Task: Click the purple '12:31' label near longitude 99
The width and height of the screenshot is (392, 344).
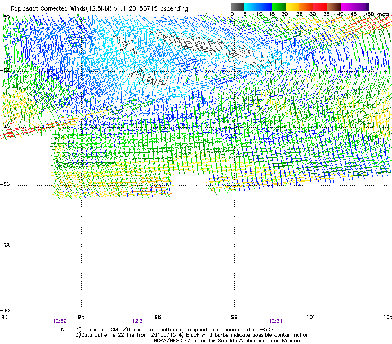Action: tap(276, 321)
